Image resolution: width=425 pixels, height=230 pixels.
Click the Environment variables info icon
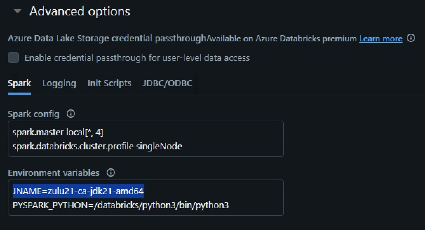click(110, 172)
